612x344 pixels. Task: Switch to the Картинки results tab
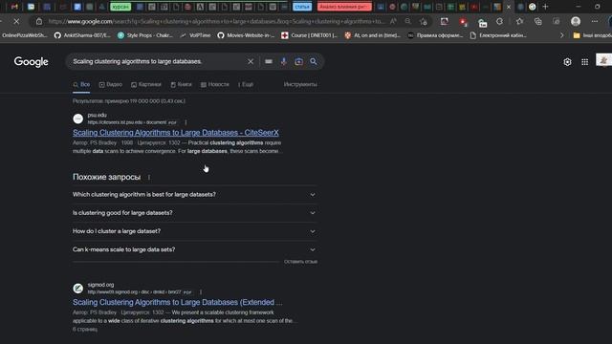(x=146, y=85)
